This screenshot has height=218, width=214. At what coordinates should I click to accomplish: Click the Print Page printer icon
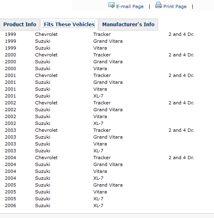point(158,5)
